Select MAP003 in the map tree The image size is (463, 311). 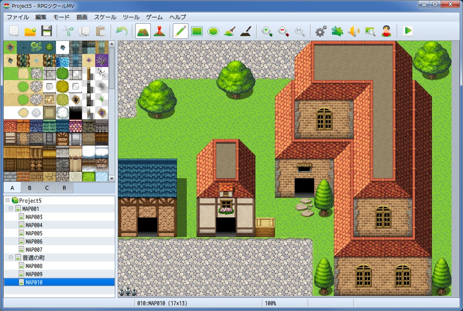(x=34, y=217)
